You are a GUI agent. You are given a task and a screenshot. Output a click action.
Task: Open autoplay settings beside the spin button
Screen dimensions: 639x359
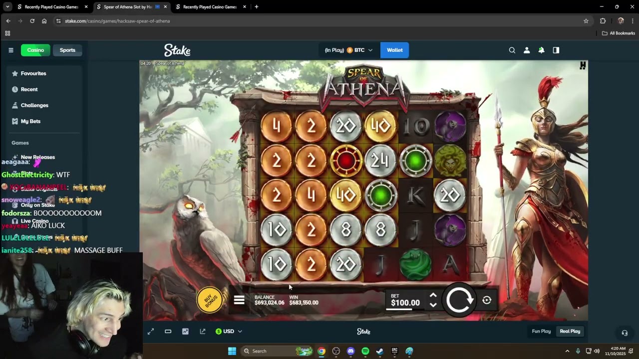pyautogui.click(x=487, y=300)
